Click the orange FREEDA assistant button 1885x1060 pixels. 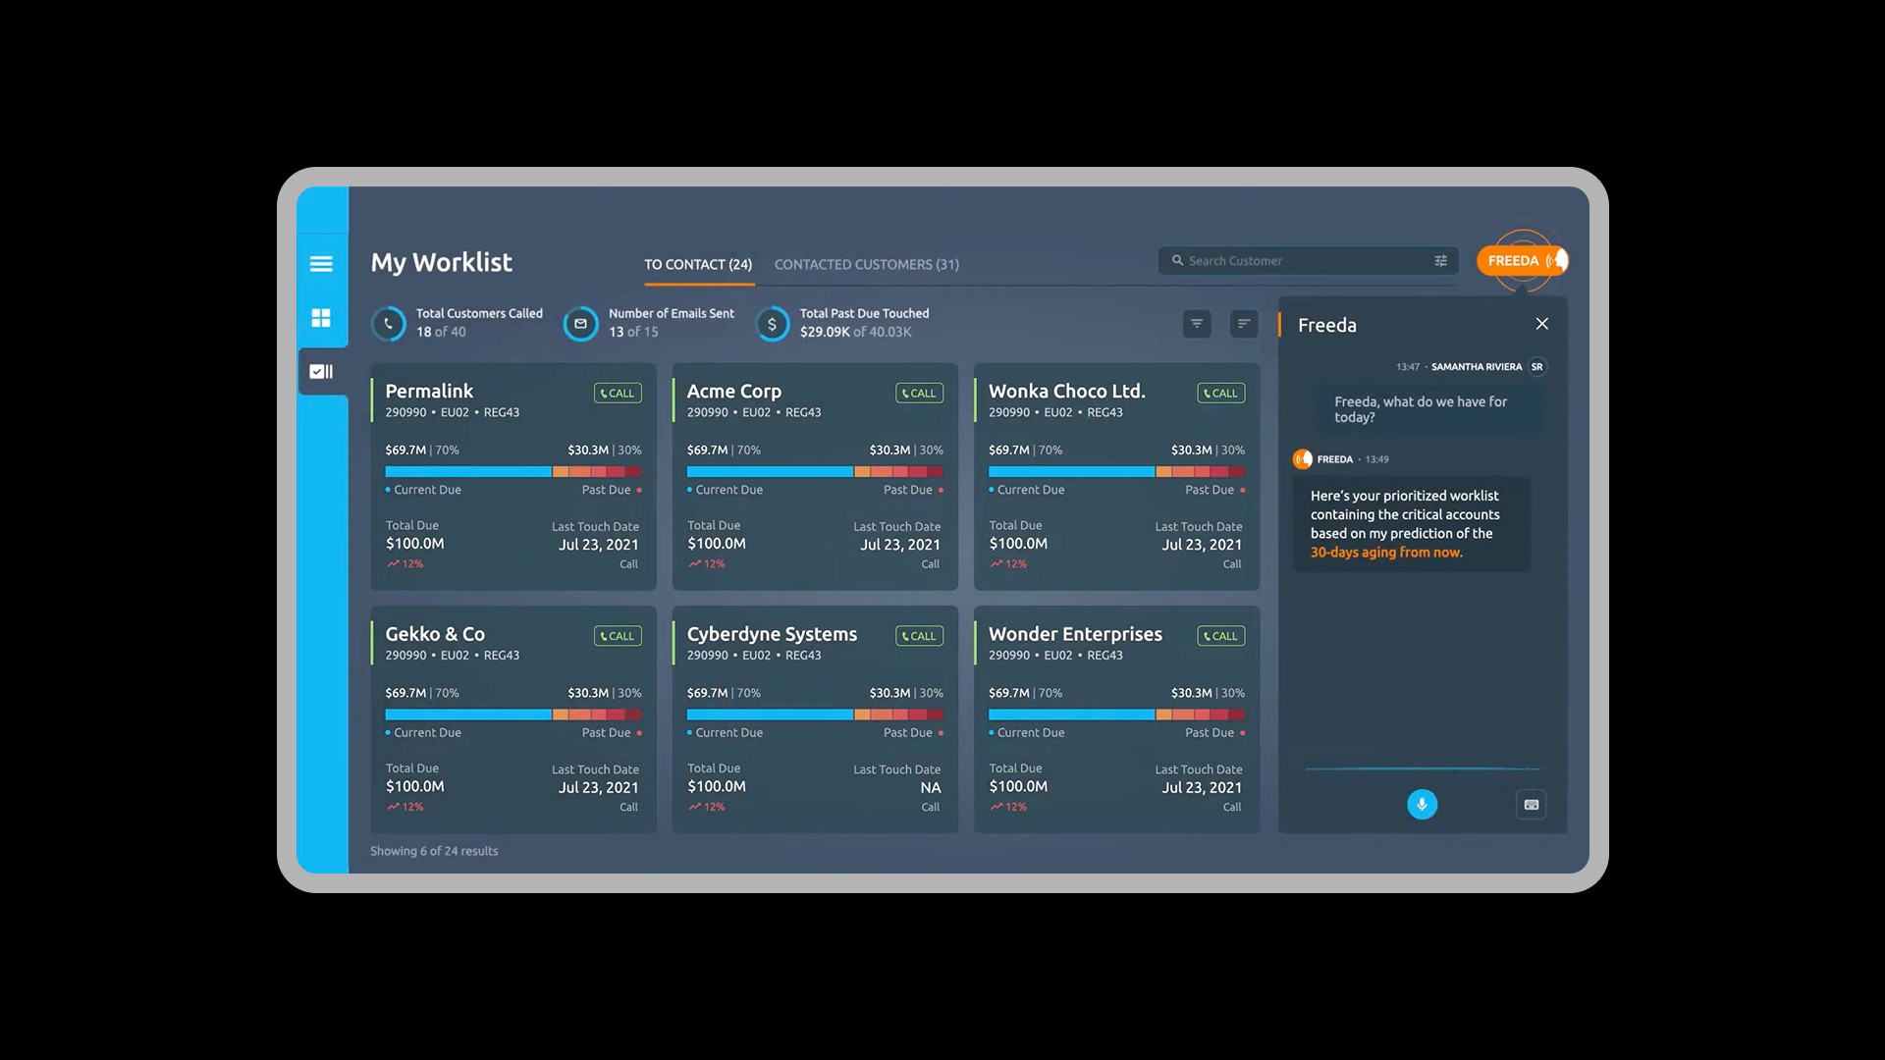point(1520,261)
